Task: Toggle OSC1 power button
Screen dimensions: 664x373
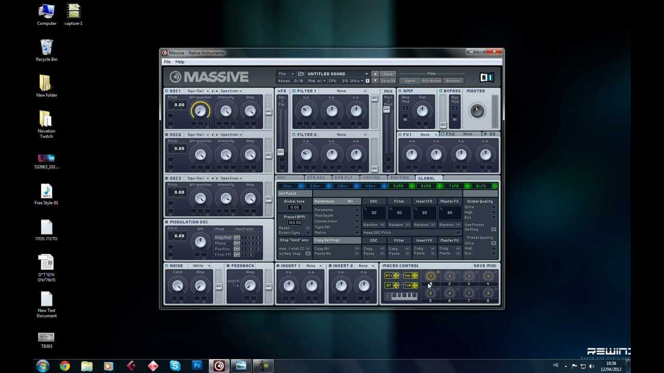Action: pos(167,91)
